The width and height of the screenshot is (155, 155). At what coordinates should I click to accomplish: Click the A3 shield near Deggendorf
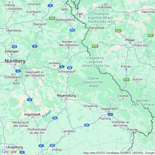tap(110, 114)
